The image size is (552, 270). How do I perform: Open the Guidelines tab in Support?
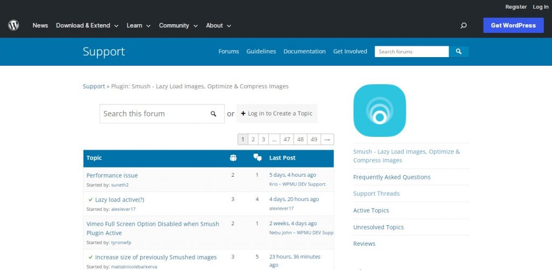261,51
